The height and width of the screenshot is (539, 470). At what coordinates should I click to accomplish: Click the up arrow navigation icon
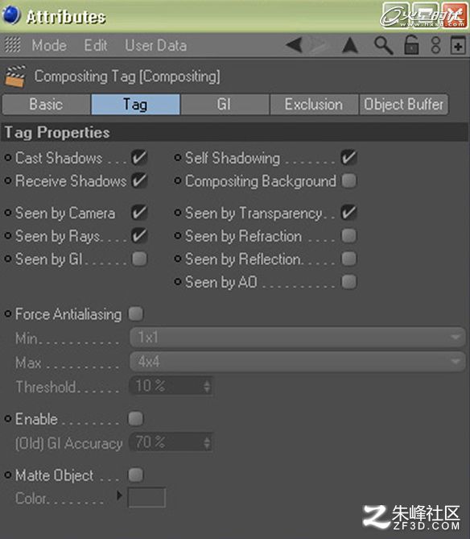350,45
